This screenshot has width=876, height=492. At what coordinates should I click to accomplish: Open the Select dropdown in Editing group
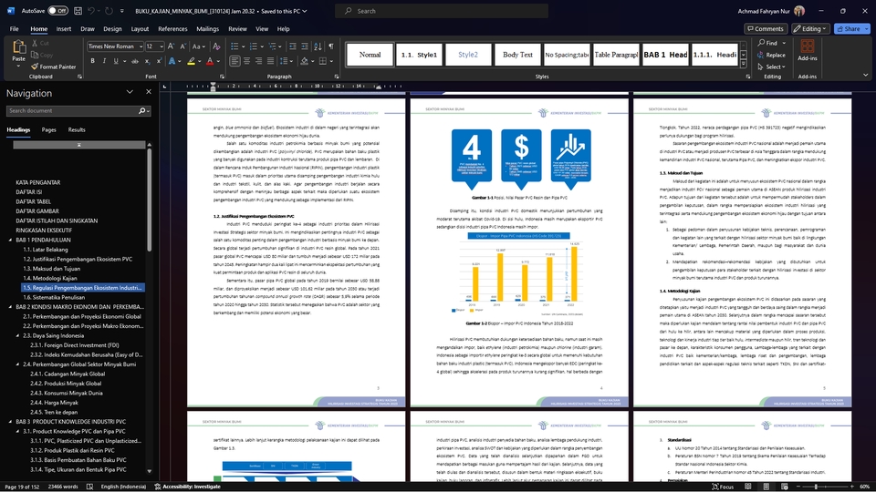pyautogui.click(x=772, y=67)
